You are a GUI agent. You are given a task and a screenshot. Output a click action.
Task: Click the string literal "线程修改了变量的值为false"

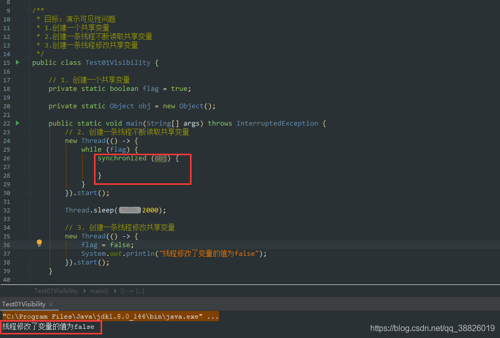[208, 253]
